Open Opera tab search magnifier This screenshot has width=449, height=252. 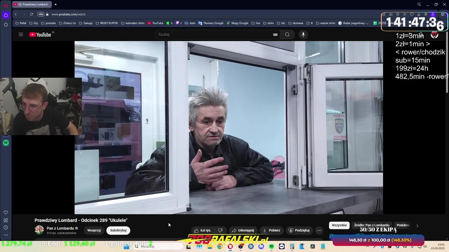[419, 5]
